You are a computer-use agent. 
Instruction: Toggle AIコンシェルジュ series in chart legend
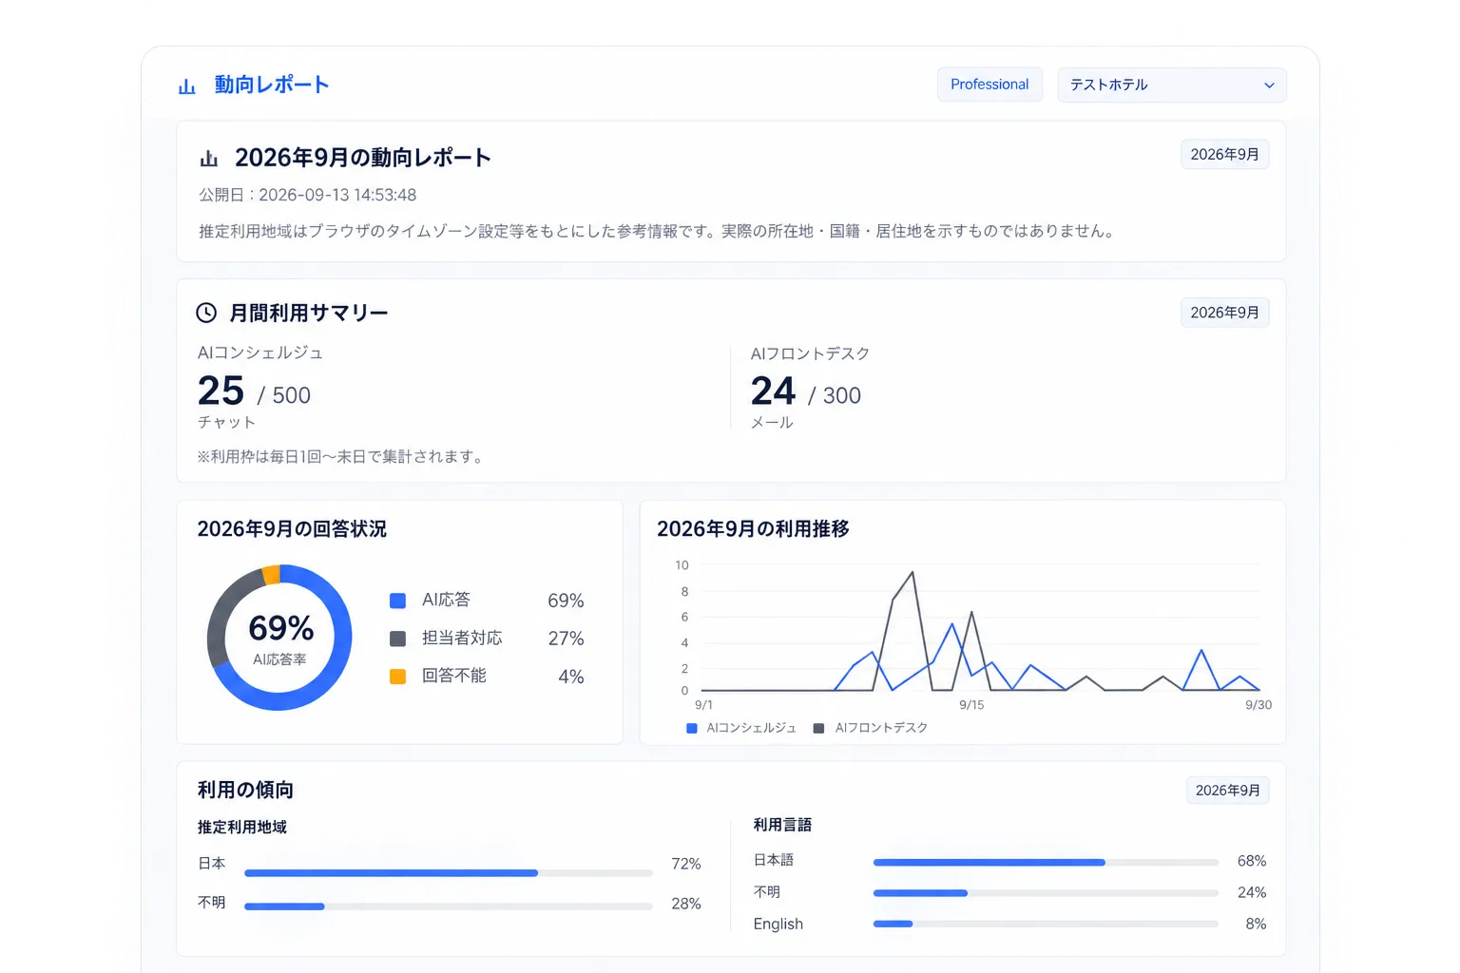coord(741,728)
